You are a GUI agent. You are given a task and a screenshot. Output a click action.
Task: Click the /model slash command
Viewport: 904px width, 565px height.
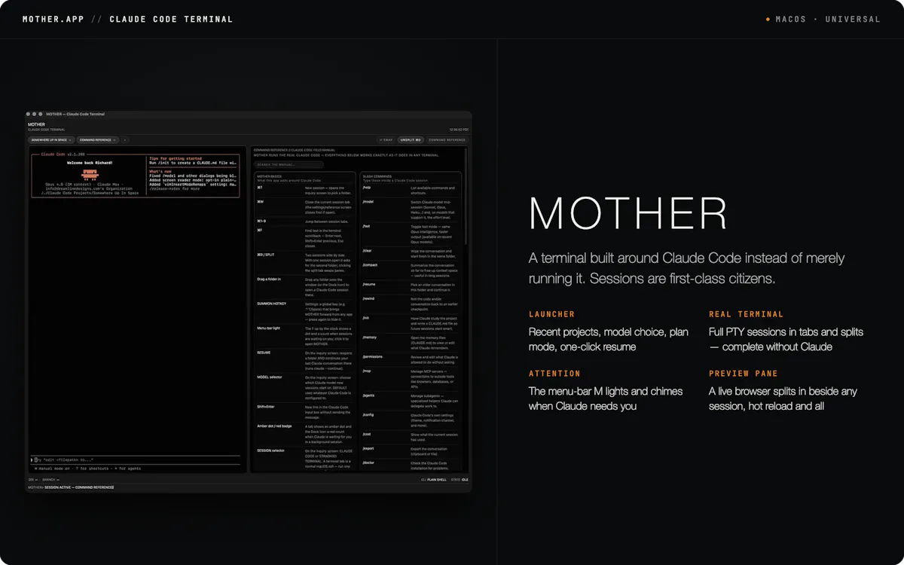coord(411,209)
